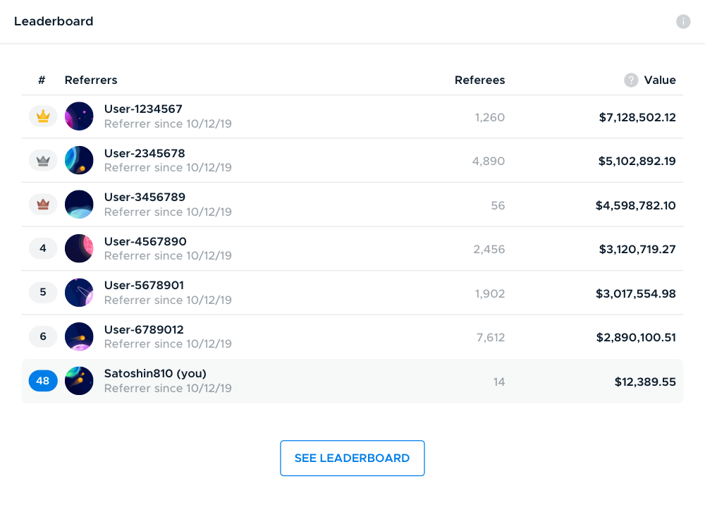
Task: Click the rank 6 number badge
Action: 43,336
